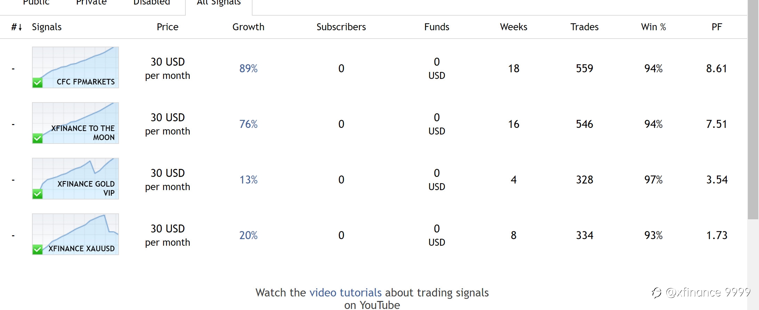
Task: Click the 76% growth link
Action: (248, 124)
